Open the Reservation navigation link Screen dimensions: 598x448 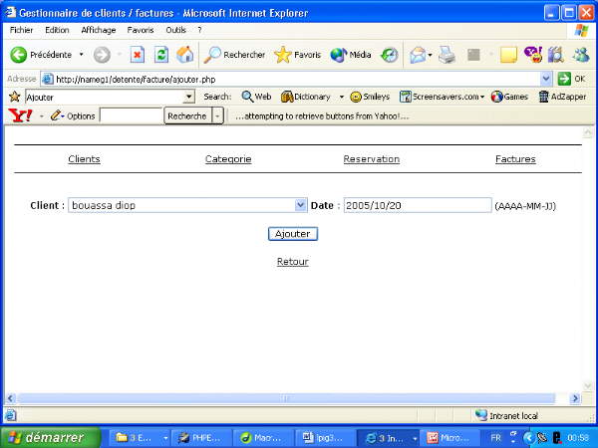tap(371, 159)
